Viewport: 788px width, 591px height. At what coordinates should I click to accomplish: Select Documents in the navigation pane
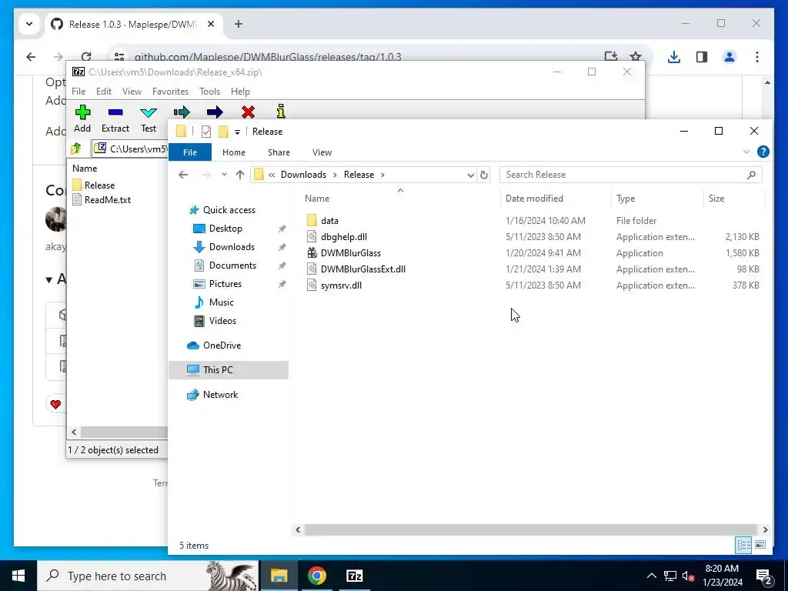pos(232,265)
